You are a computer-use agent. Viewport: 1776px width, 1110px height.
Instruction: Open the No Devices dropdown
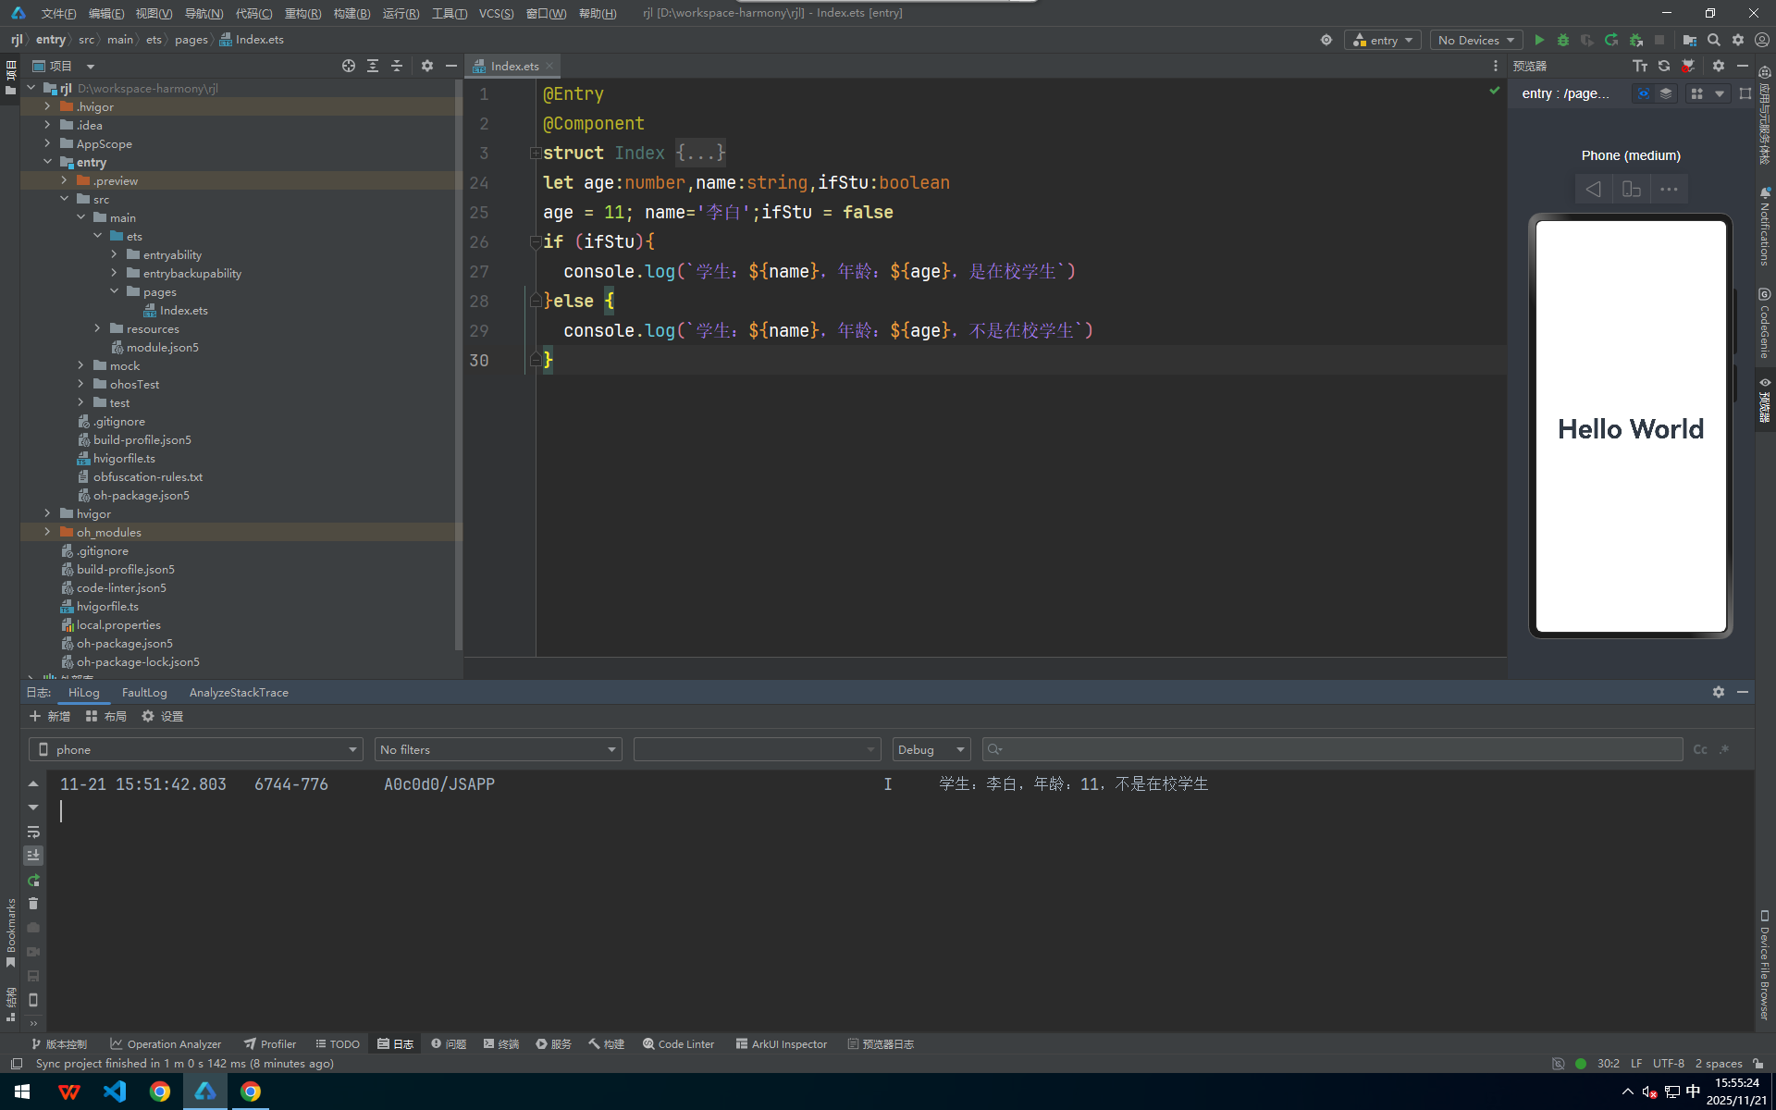click(1475, 40)
